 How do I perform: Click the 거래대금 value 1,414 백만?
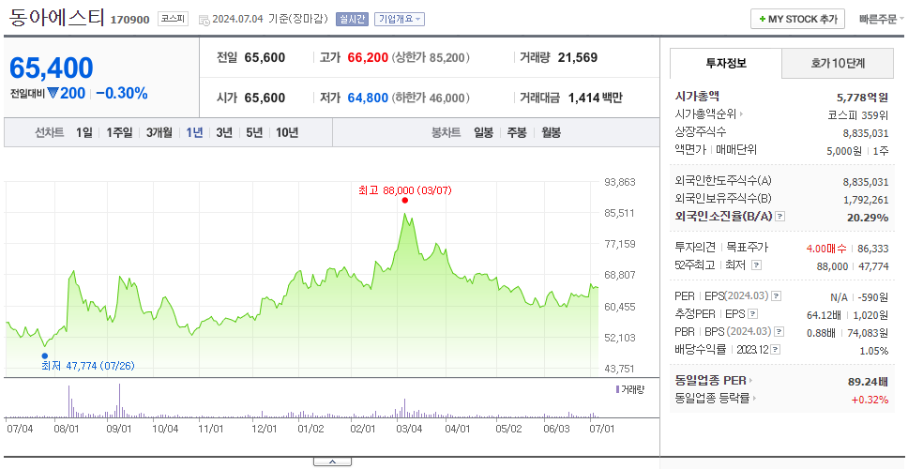596,98
